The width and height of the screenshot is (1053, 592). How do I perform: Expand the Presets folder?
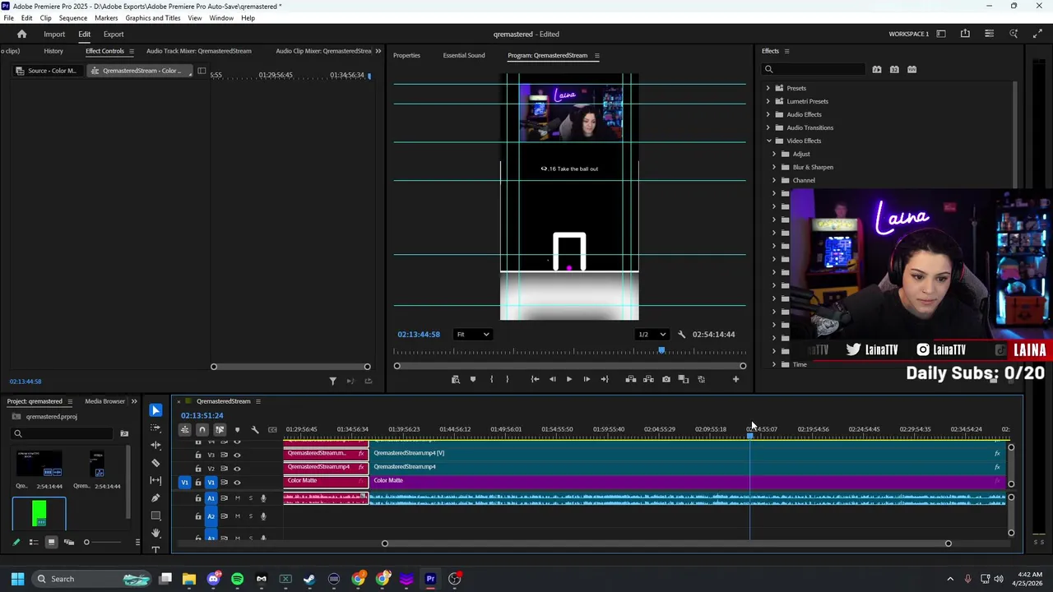click(x=768, y=88)
